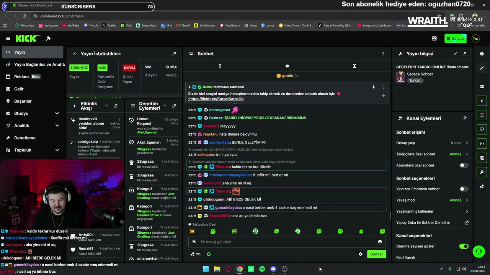Open Başarılar in sidebar
Screen dimensions: 490x275
click(x=33, y=101)
